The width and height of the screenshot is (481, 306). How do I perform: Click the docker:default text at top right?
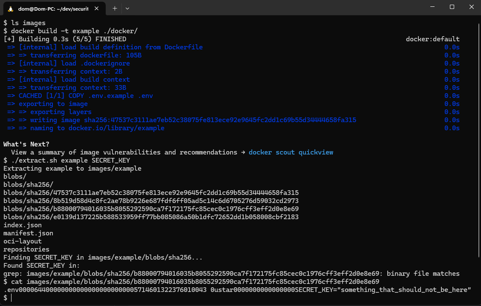(433, 39)
